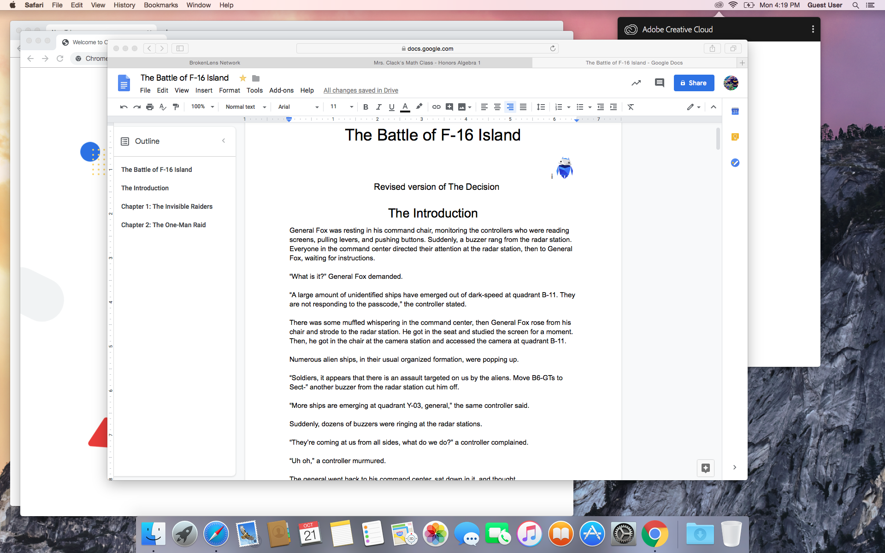
Task: Expand the bulleted list options arrow
Action: point(590,107)
